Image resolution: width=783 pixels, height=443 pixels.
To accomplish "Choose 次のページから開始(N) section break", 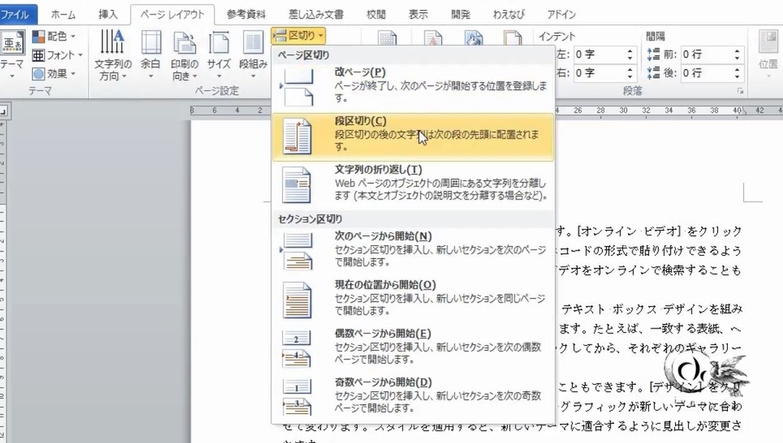I will coord(413,252).
